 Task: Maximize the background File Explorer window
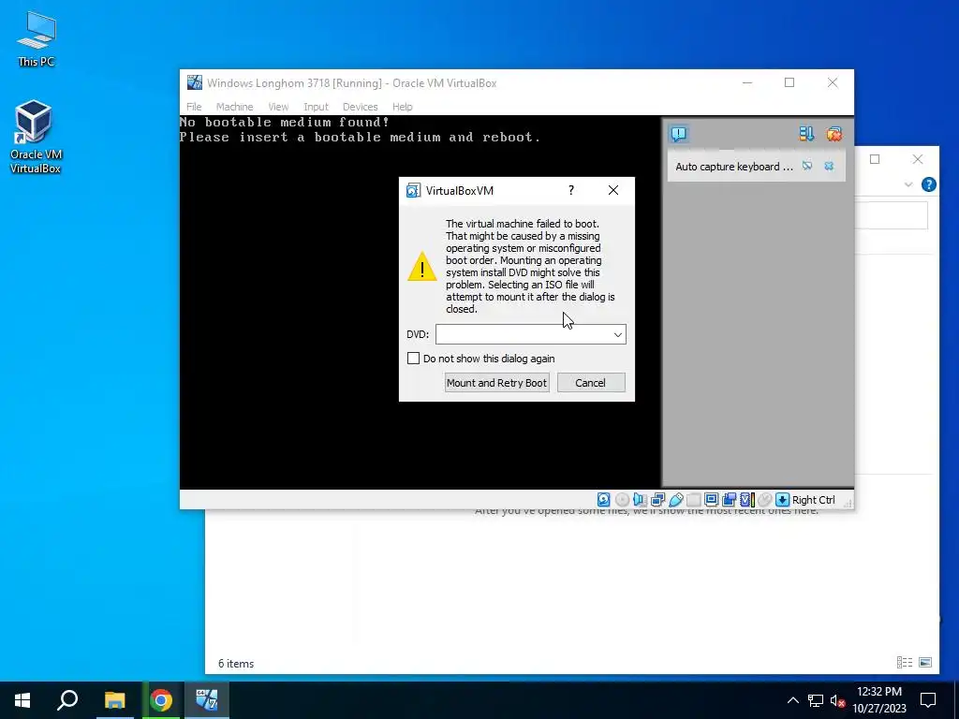pyautogui.click(x=875, y=159)
